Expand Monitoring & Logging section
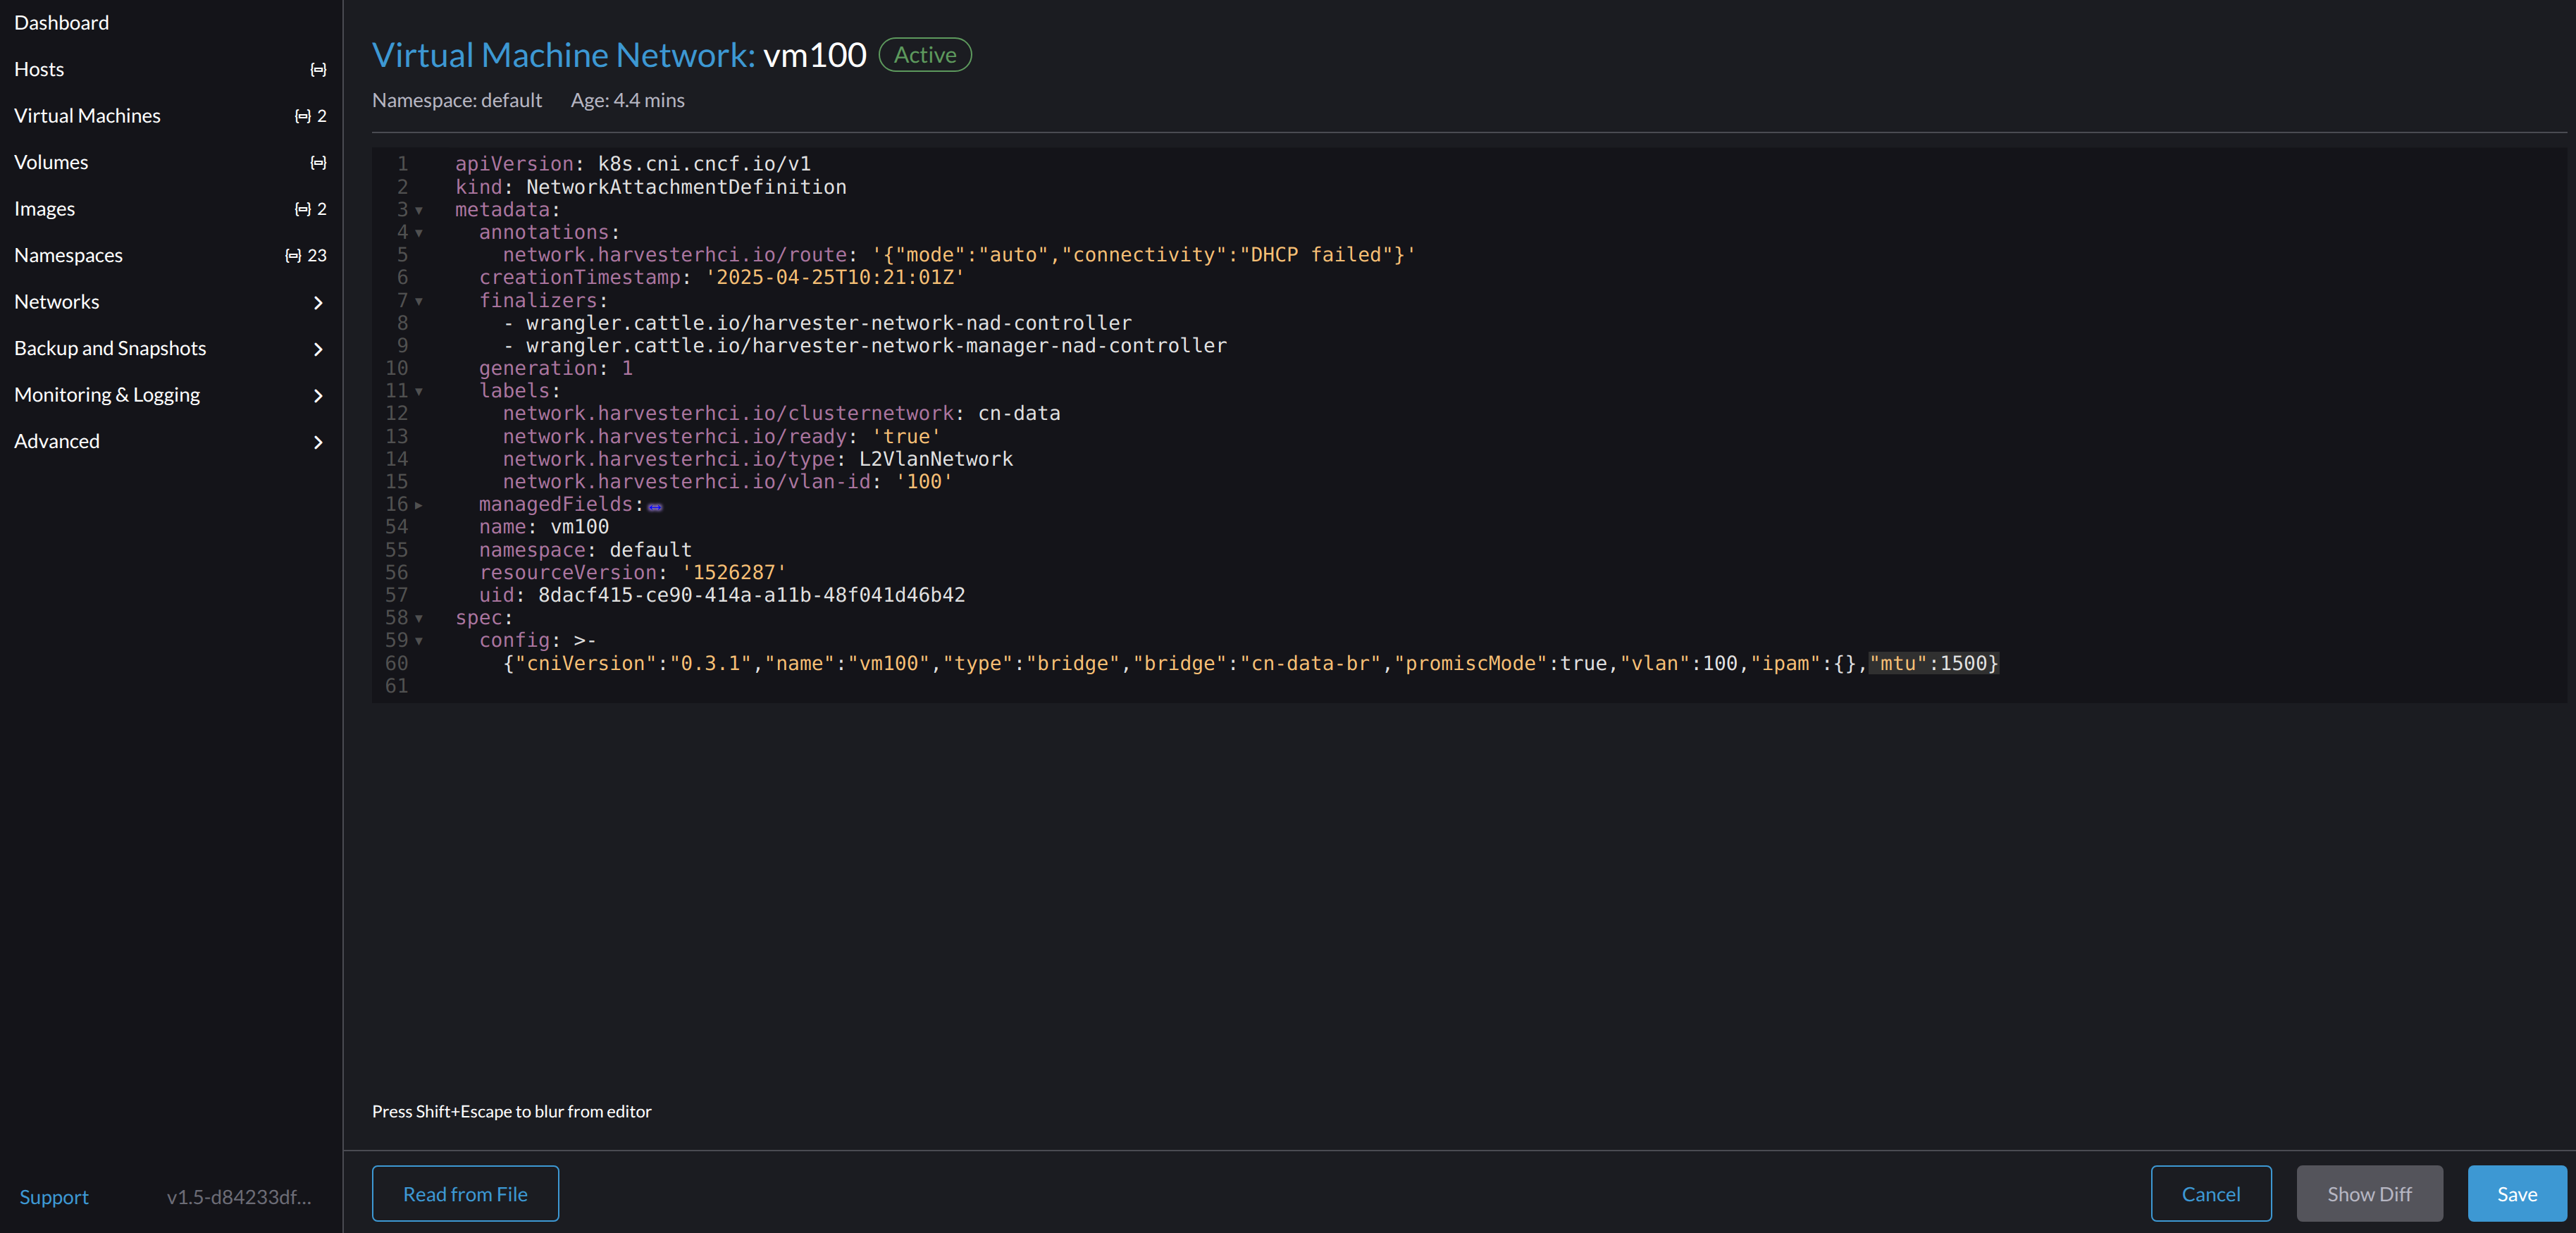 pos(318,395)
